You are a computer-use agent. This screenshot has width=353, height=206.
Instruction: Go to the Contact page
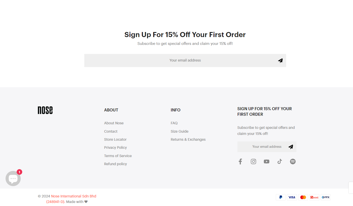tap(111, 131)
